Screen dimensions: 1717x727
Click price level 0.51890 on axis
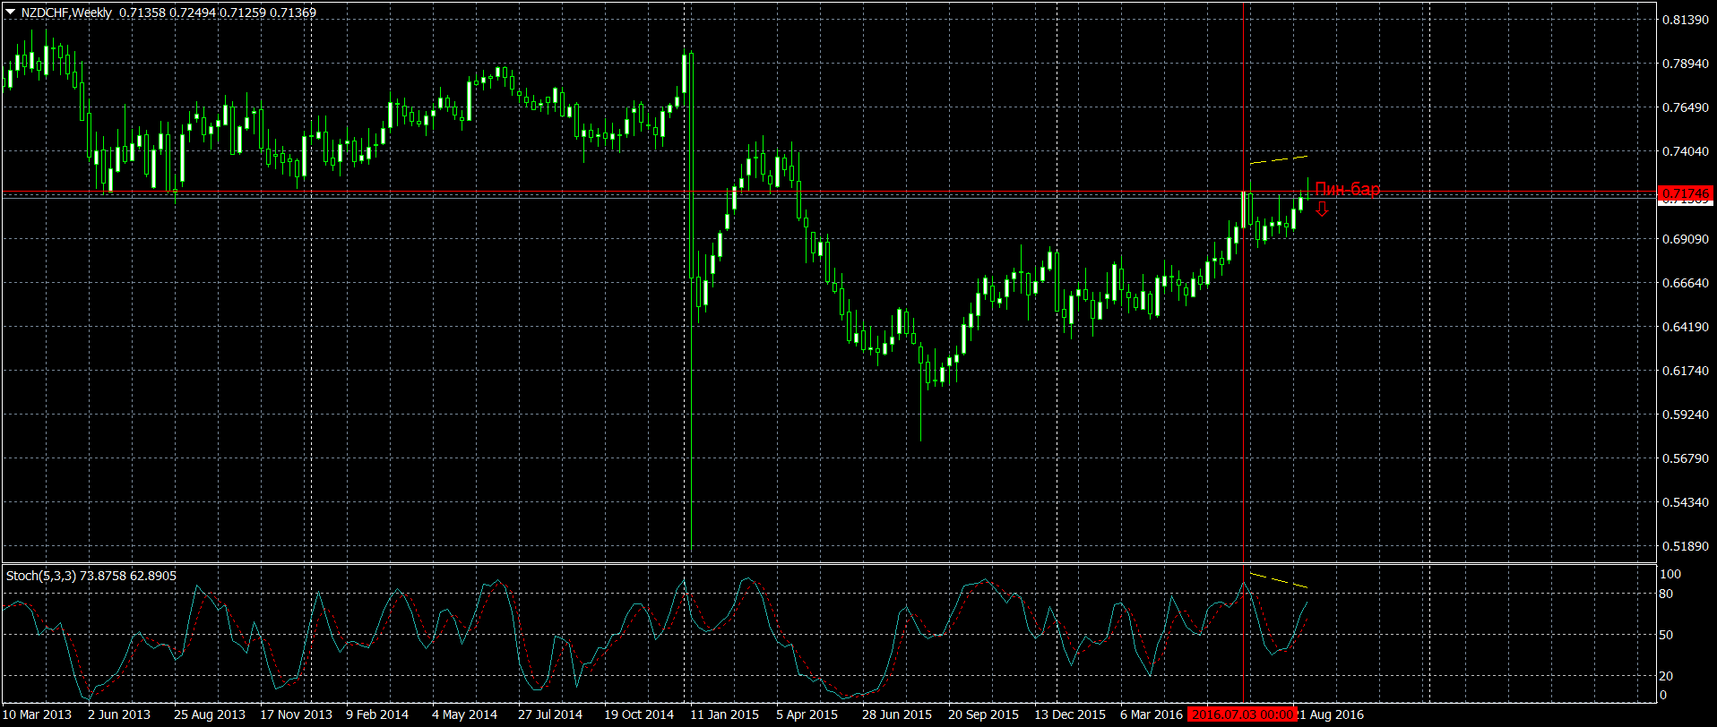click(x=1685, y=546)
